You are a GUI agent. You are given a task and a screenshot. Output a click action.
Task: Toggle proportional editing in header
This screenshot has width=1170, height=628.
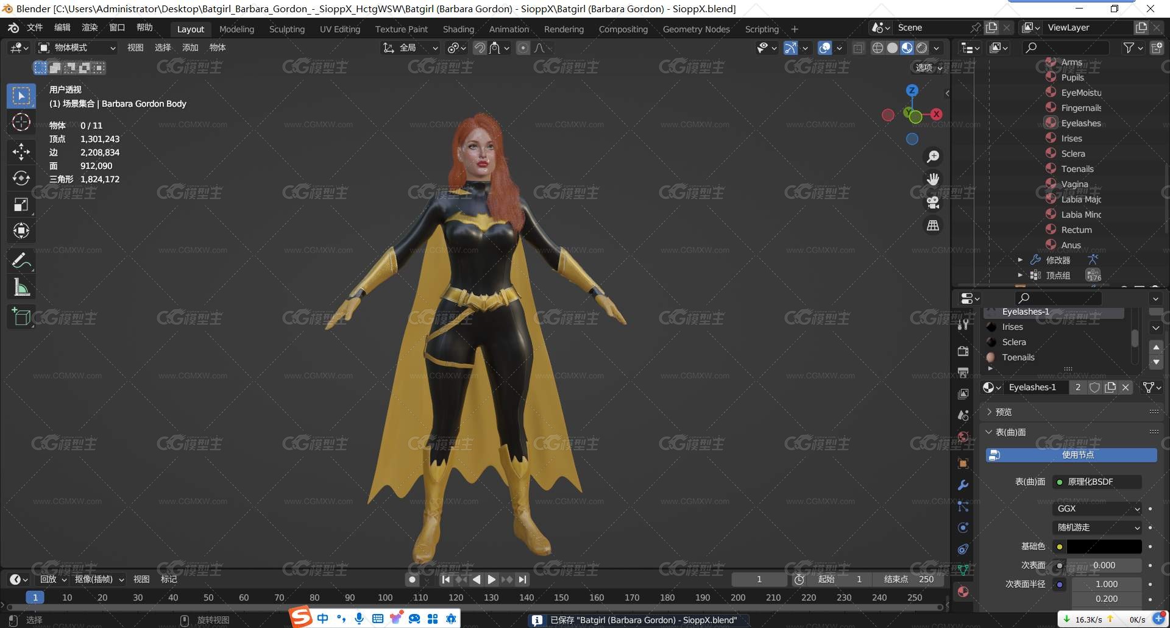pos(523,48)
